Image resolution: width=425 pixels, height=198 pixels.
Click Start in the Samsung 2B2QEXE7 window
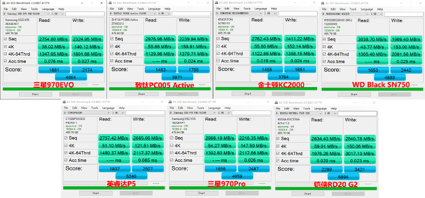[x=35, y=94]
